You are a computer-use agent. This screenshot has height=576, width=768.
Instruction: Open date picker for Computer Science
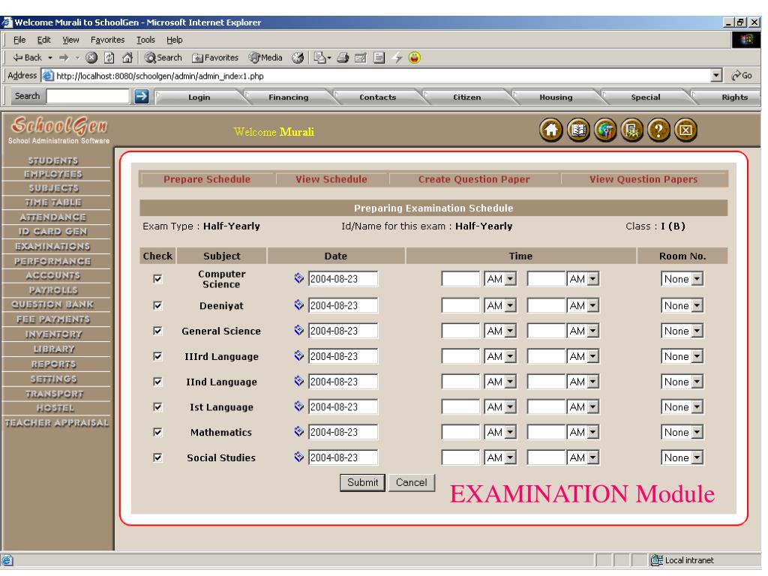click(x=298, y=278)
